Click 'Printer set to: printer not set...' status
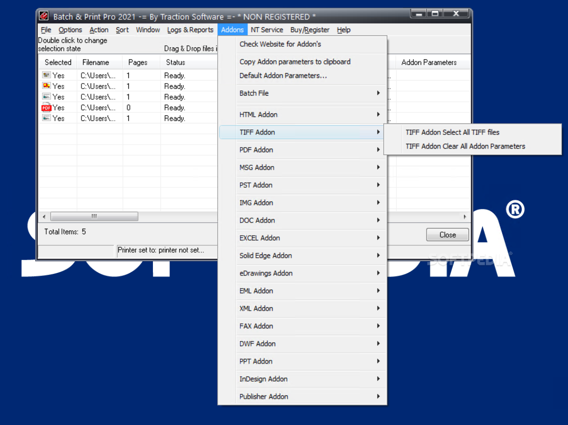Image resolution: width=568 pixels, height=425 pixels. coord(161,250)
